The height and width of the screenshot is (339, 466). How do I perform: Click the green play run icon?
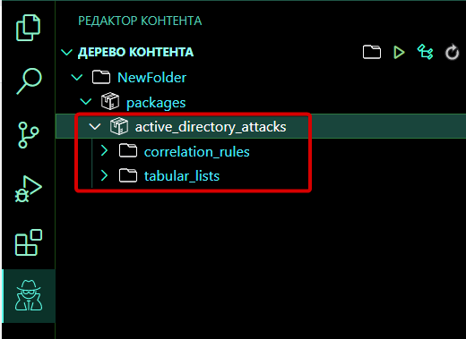tap(399, 53)
